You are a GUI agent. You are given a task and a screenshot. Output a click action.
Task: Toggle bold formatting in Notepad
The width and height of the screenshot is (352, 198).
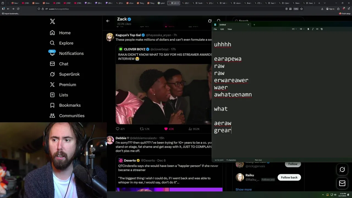tap(308, 29)
